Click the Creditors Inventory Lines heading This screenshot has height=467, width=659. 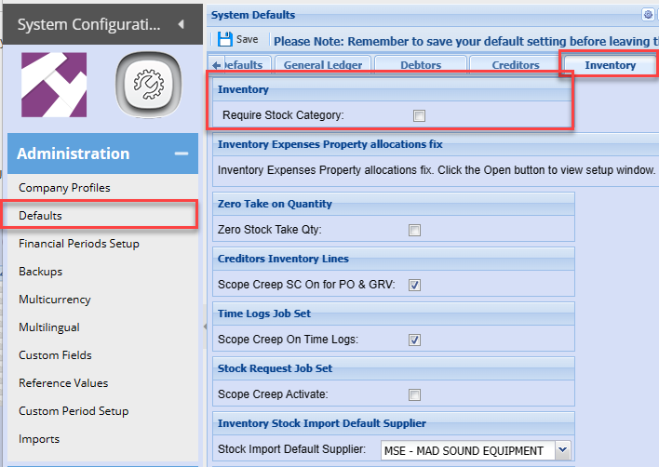(x=283, y=259)
